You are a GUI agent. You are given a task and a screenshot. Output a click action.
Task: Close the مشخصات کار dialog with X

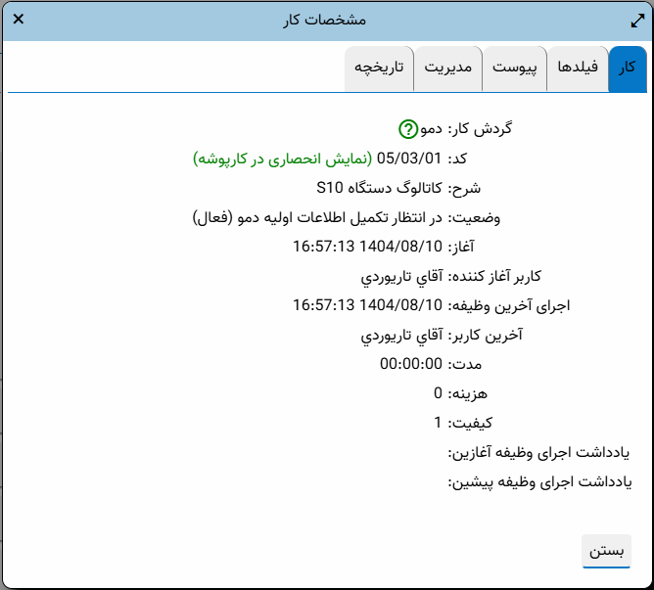pyautogui.click(x=19, y=20)
